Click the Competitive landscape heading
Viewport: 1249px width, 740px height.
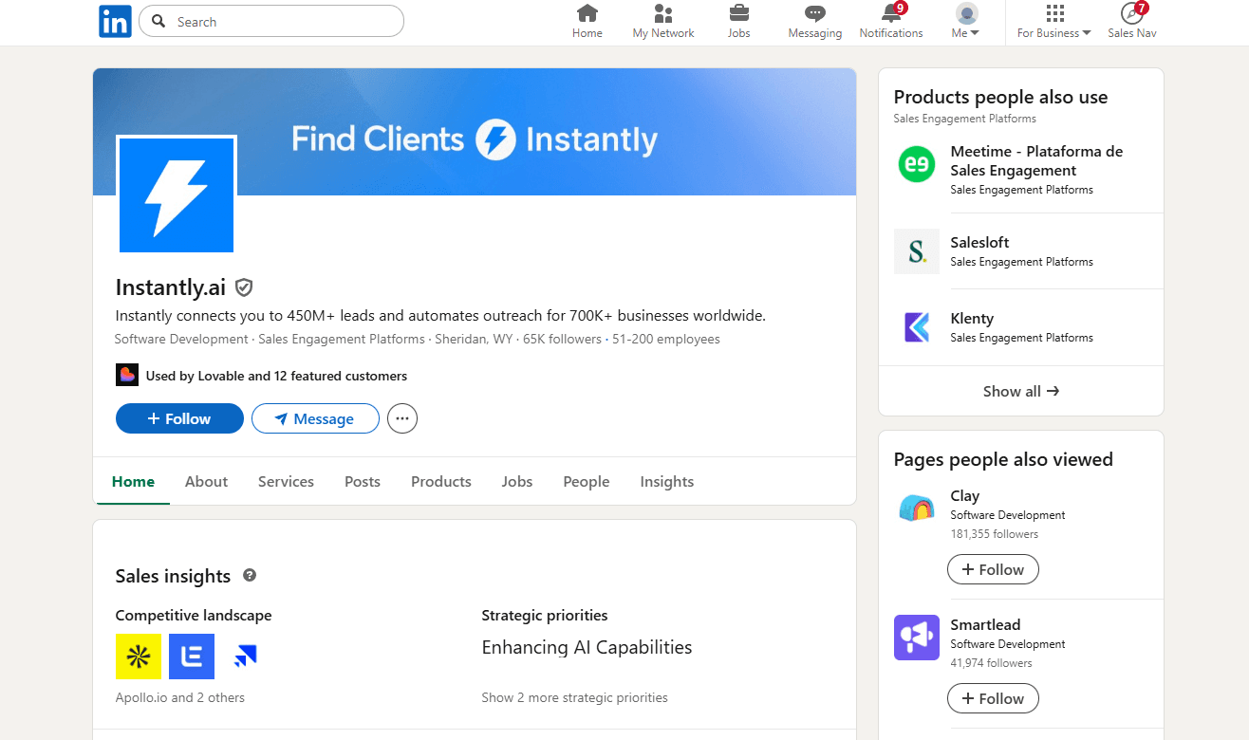pyautogui.click(x=194, y=615)
